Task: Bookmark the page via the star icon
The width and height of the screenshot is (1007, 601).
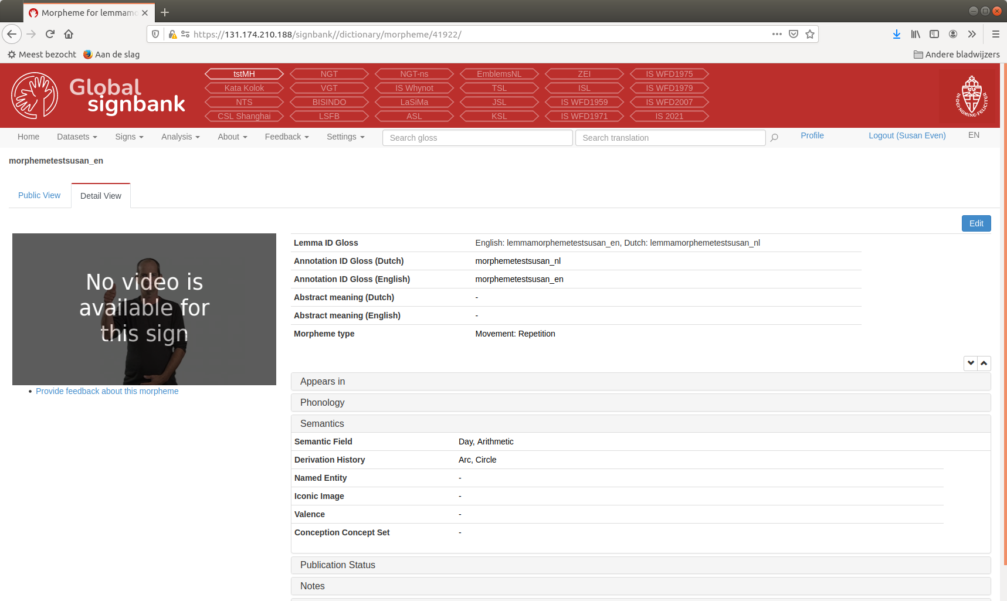Action: tap(810, 34)
